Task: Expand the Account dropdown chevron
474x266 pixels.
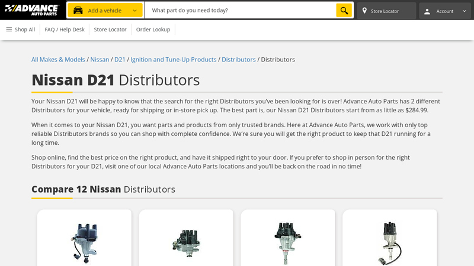Action: coord(465,11)
